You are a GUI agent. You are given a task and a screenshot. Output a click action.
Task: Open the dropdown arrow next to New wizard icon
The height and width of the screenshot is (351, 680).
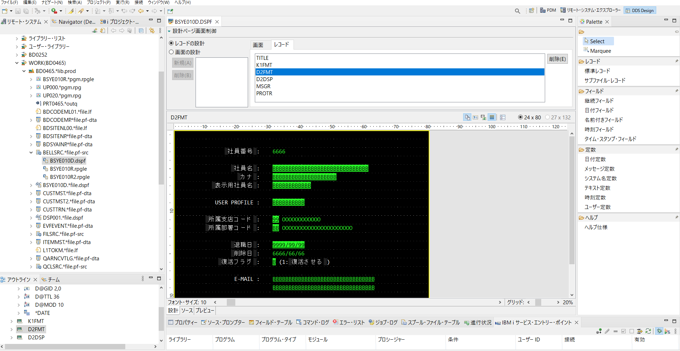[x=11, y=11]
